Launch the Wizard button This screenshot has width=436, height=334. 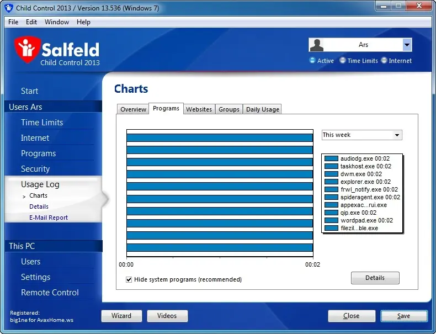click(121, 316)
